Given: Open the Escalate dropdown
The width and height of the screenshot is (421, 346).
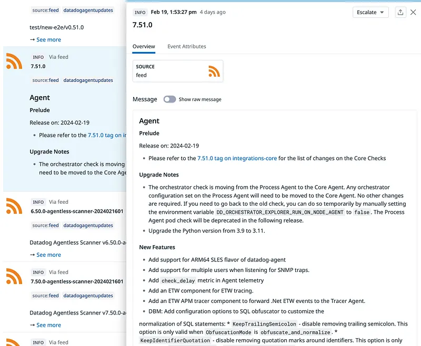Looking at the screenshot, I should 370,12.
